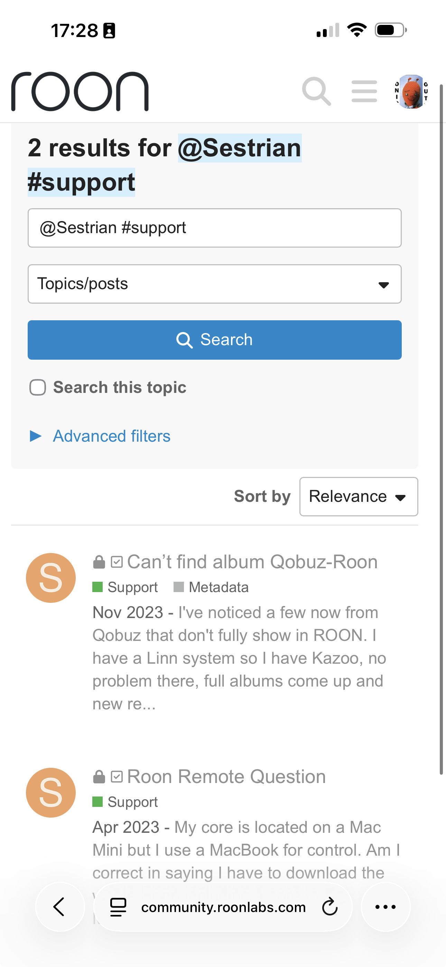Open the hamburger menu icon

point(364,91)
